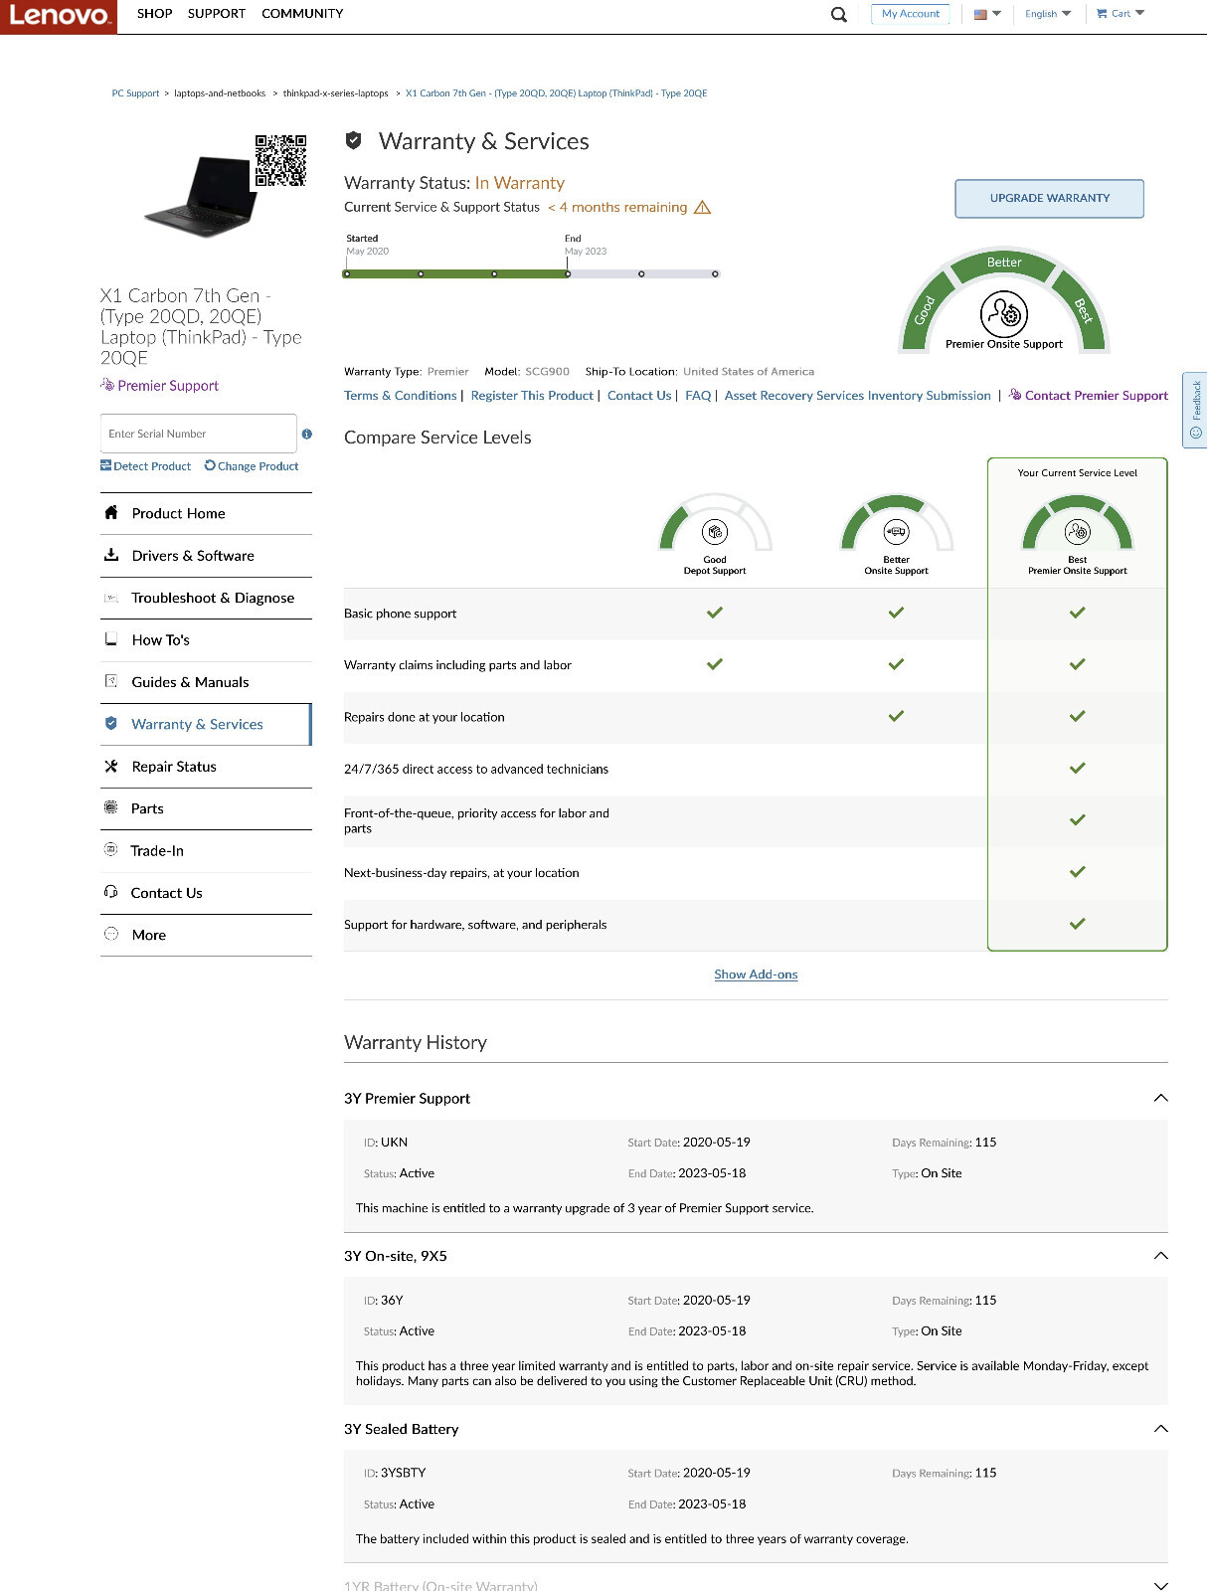This screenshot has height=1591, width=1207.
Task: Click the warranty timeline Started marker
Action: tap(347, 273)
